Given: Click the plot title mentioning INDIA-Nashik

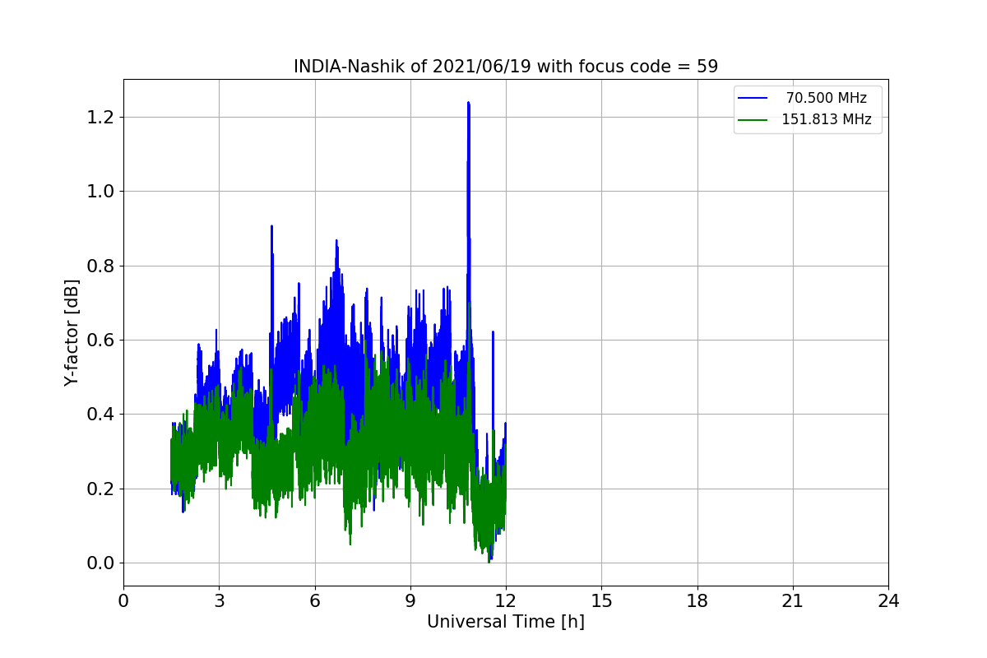Looking at the screenshot, I should [506, 67].
